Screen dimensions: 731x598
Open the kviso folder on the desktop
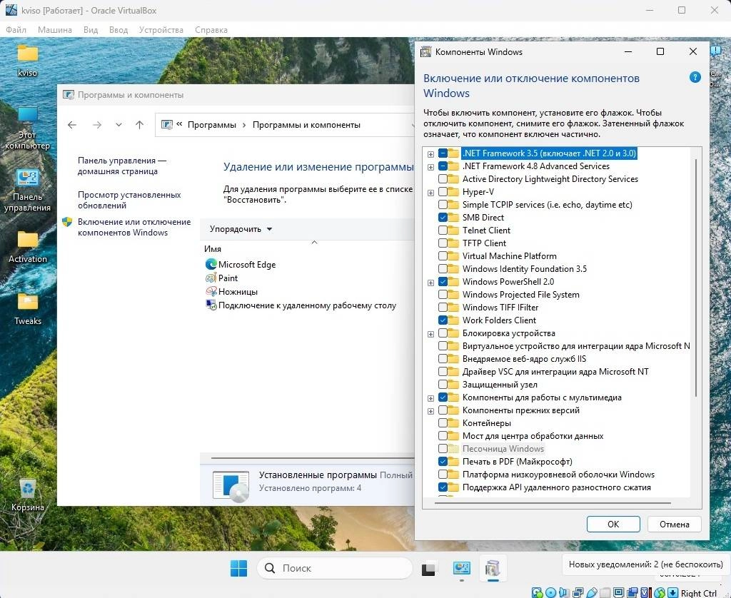click(28, 60)
